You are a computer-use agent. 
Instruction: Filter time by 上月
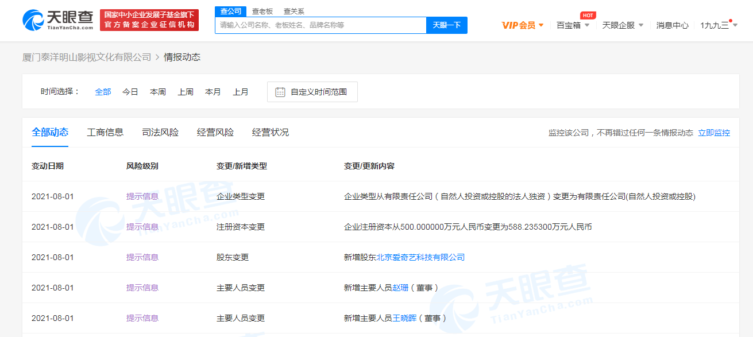[x=241, y=92]
